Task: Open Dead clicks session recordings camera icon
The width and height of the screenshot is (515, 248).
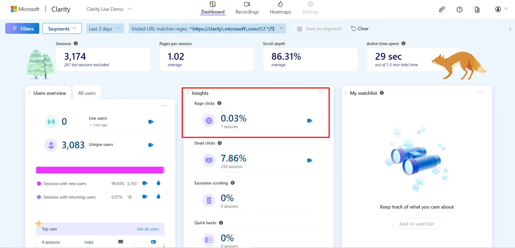Action: (310, 161)
